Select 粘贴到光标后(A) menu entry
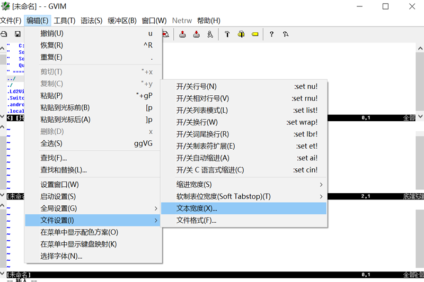 (93, 119)
